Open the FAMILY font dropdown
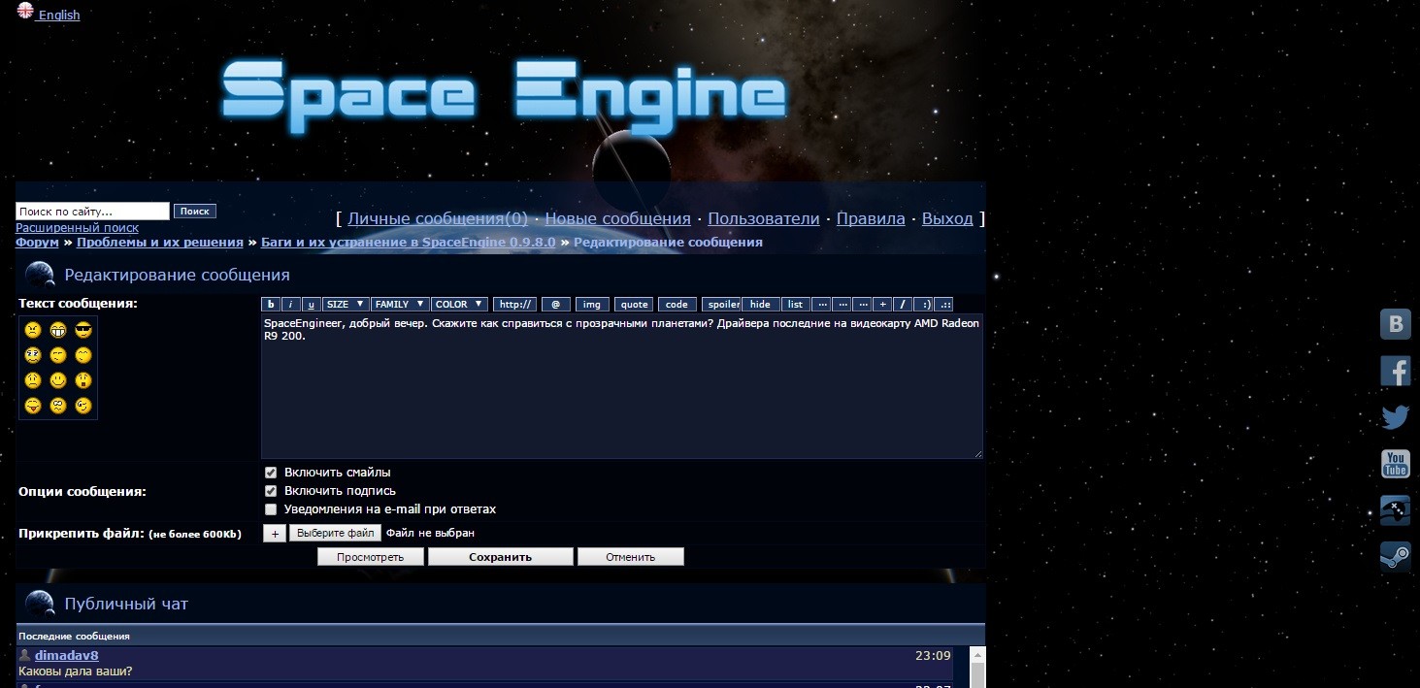 tap(400, 305)
